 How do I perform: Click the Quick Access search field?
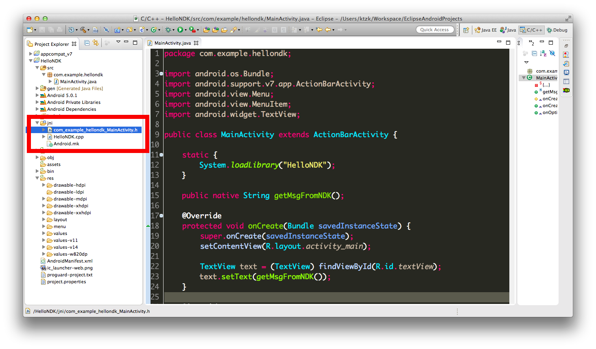(434, 30)
